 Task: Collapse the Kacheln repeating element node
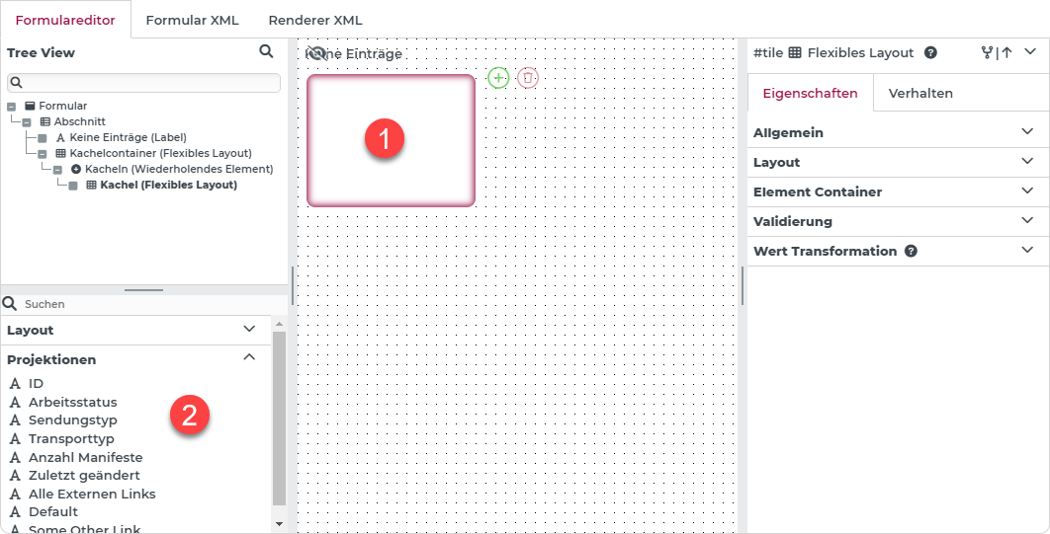tap(58, 170)
